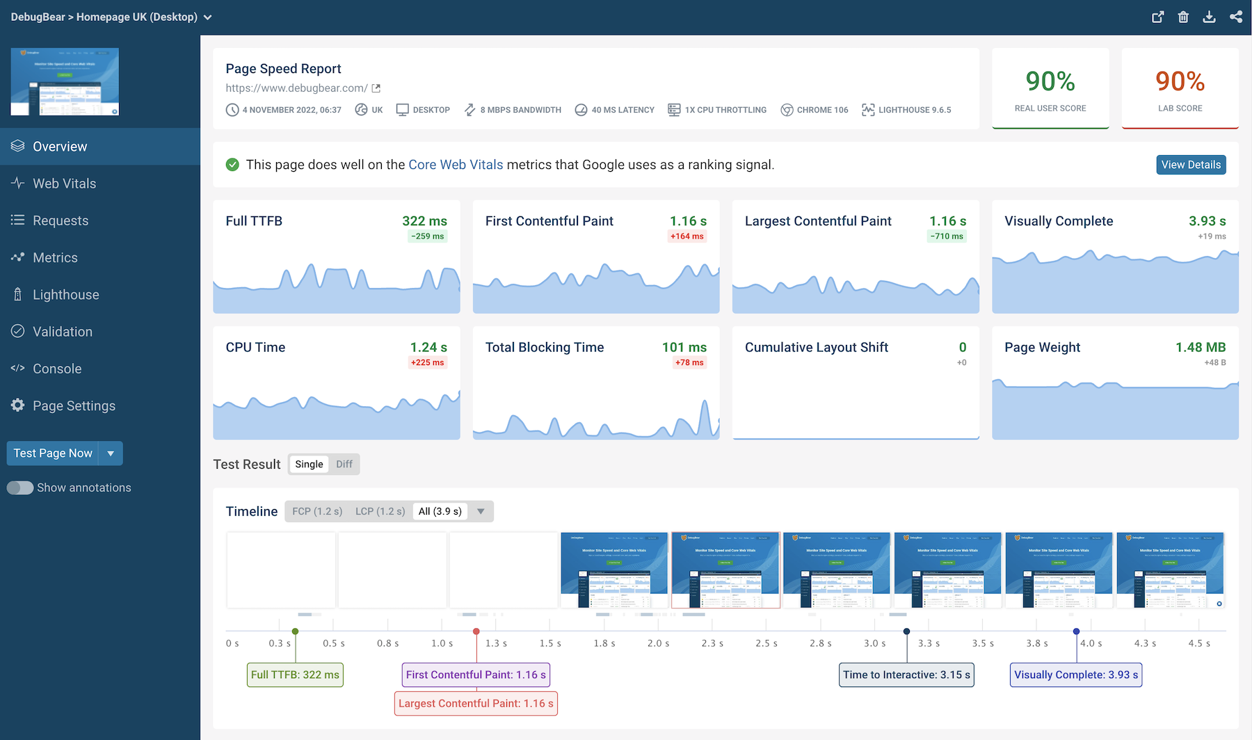Click the CPU throttling icon
Image resolution: width=1252 pixels, height=740 pixels.
pyautogui.click(x=674, y=110)
